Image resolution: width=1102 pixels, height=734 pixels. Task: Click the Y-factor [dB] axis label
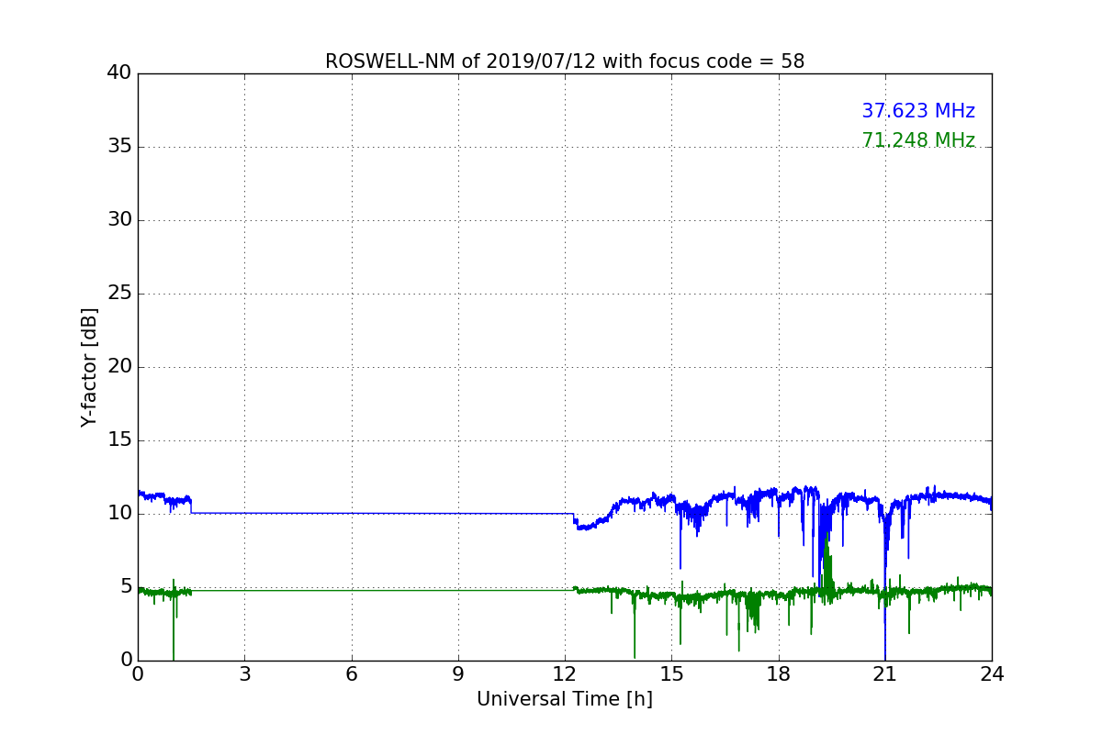pos(89,367)
